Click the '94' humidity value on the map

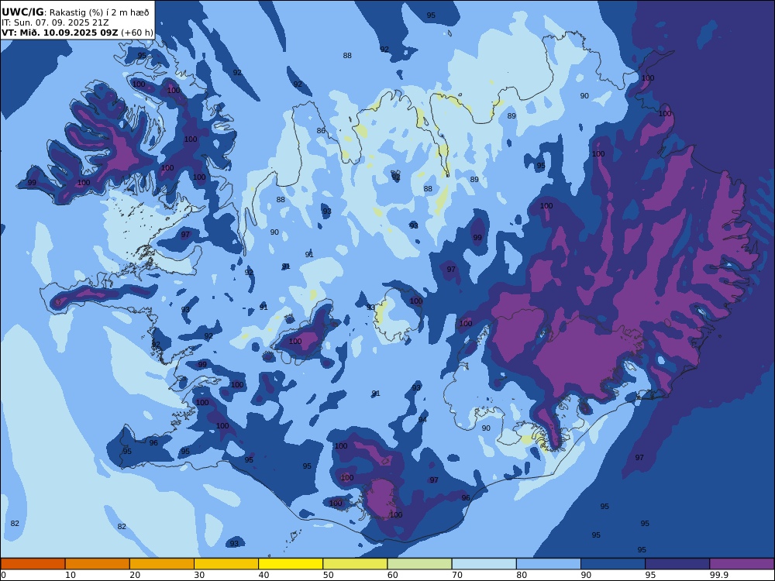point(422,419)
